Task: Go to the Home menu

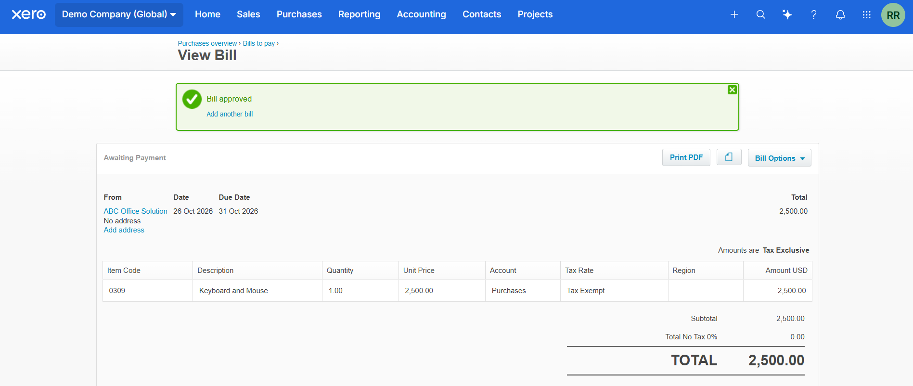Action: tap(207, 14)
